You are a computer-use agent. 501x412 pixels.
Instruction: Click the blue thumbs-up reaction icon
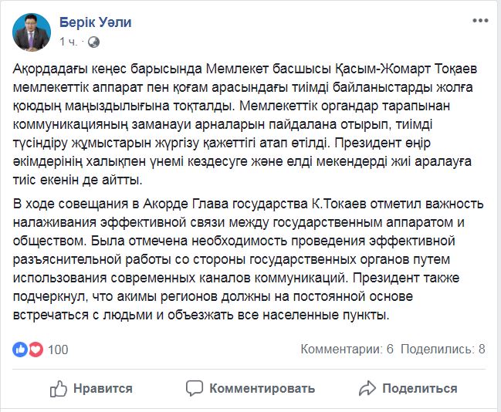(x=20, y=350)
